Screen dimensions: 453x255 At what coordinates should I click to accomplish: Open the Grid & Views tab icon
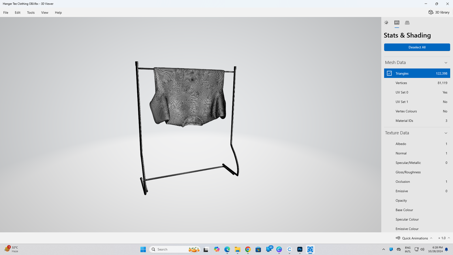[x=407, y=23]
